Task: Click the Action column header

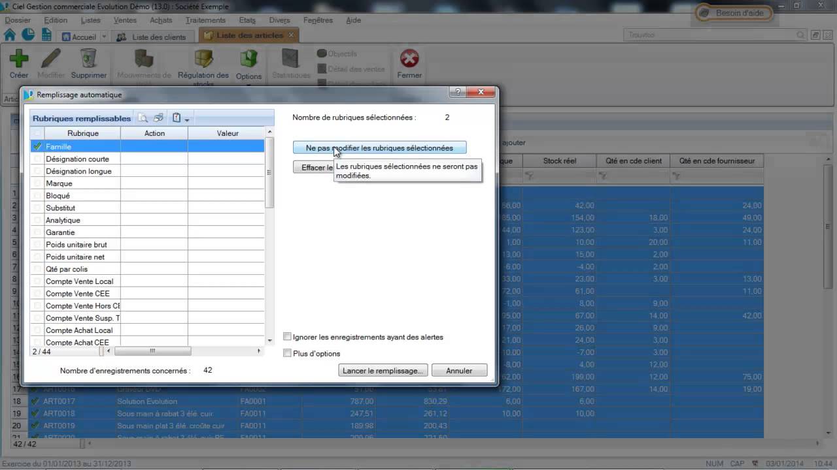Action: tap(154, 133)
